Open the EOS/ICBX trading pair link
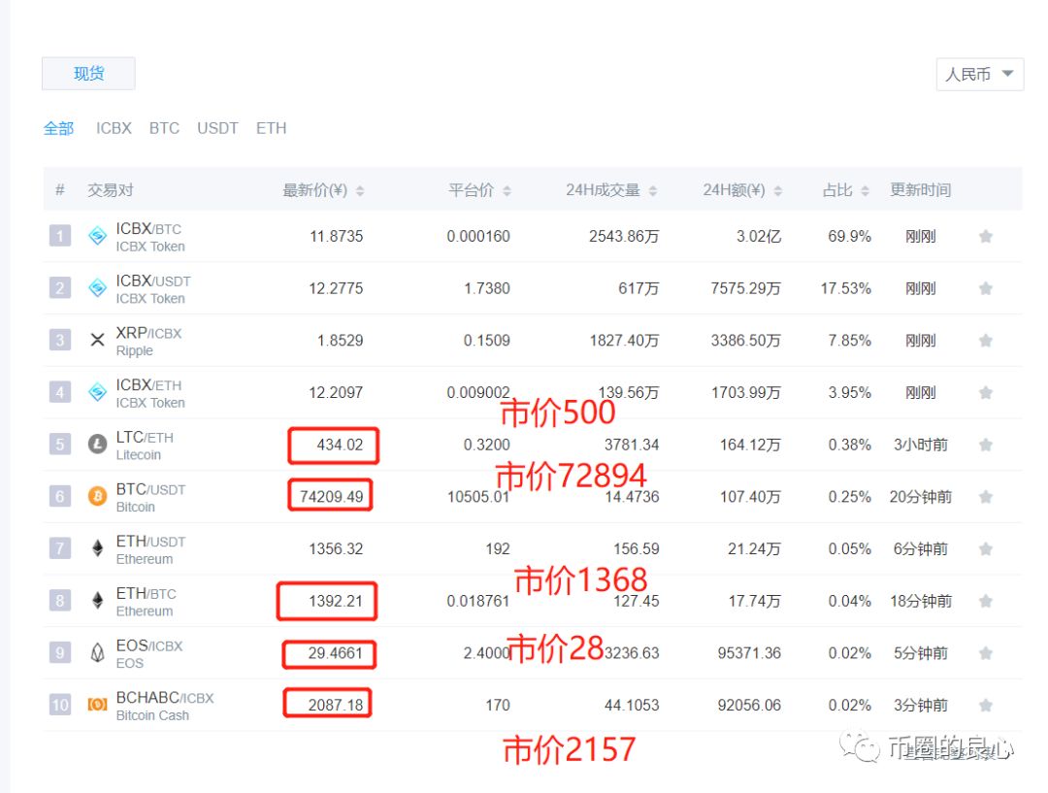Screen dimensions: 1048x793 [x=149, y=645]
